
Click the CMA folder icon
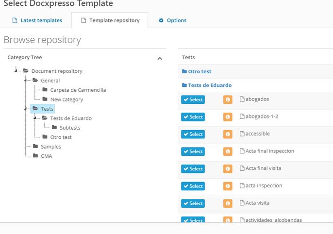[35, 156]
